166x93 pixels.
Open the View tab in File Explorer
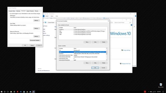coord(57,16)
